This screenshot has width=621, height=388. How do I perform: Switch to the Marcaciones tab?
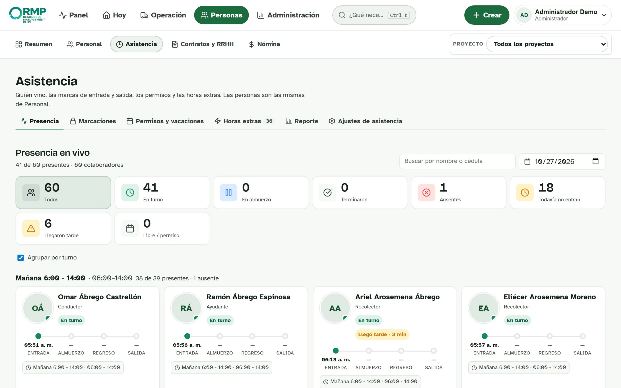coord(93,121)
